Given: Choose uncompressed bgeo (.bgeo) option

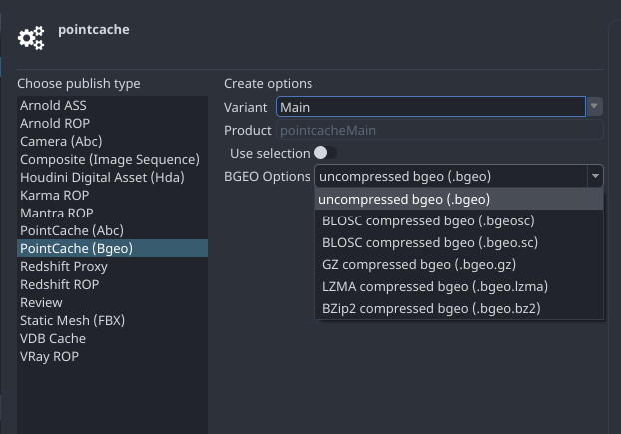Looking at the screenshot, I should point(459,199).
